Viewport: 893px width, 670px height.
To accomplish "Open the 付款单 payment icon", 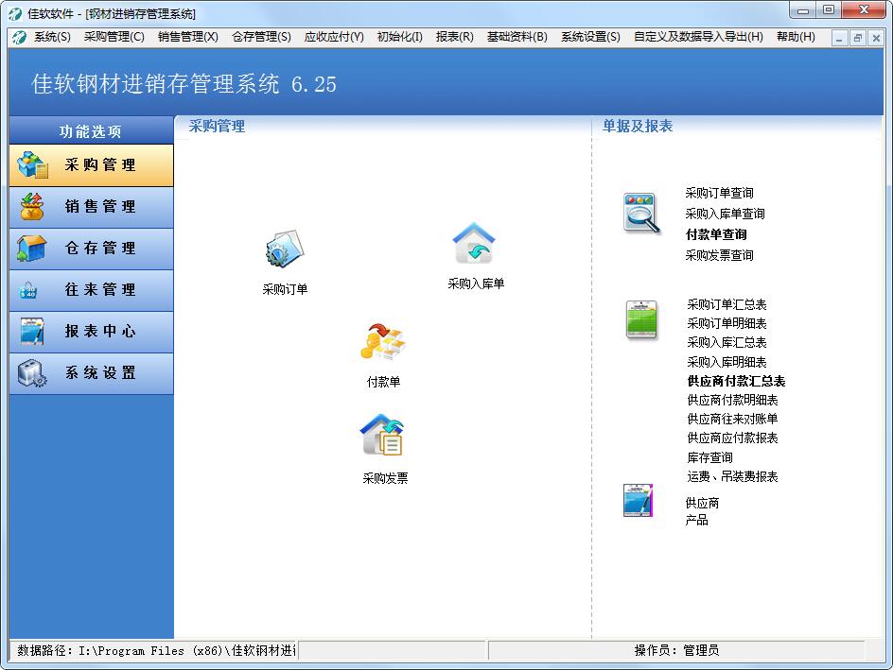I will click(383, 344).
